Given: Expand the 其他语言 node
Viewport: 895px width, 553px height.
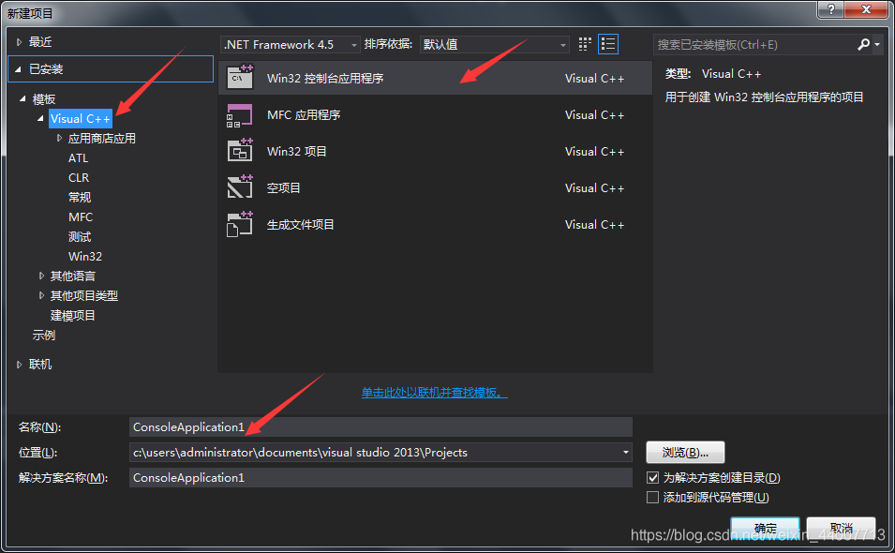Looking at the screenshot, I should [x=41, y=276].
